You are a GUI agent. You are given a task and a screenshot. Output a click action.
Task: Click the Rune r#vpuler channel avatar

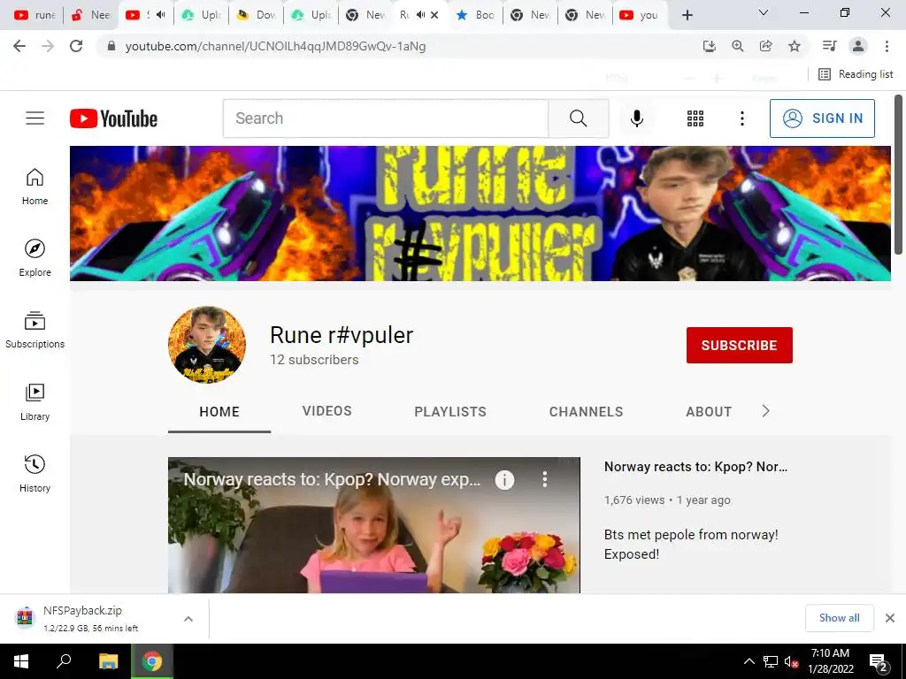[x=207, y=345]
